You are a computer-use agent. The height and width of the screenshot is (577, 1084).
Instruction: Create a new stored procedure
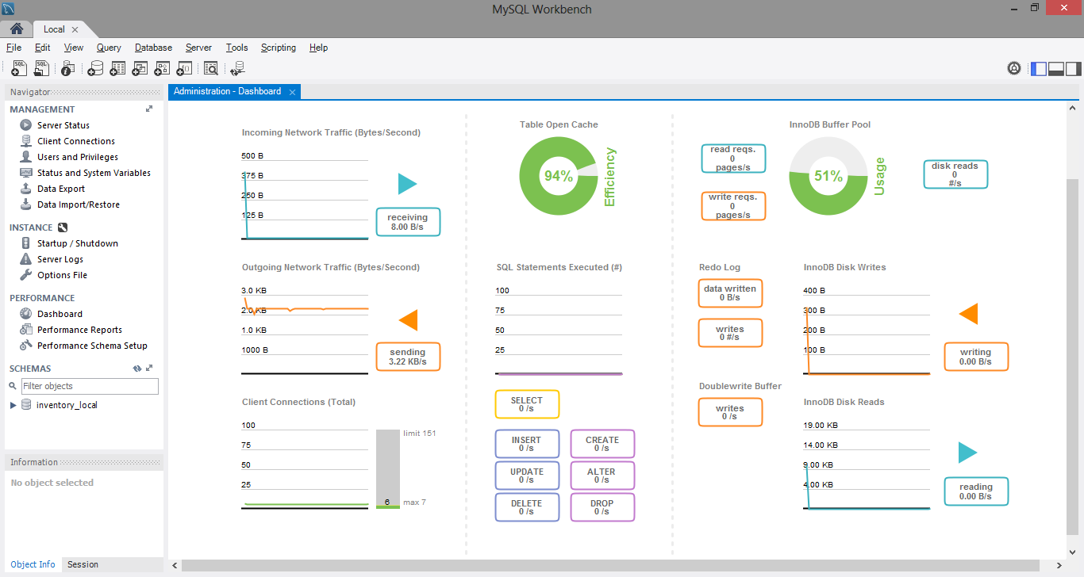point(162,68)
